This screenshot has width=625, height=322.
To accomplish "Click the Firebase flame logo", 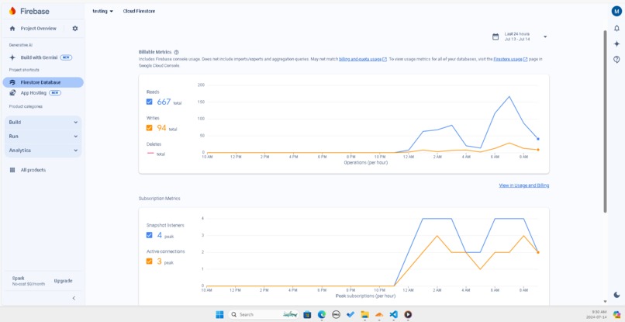I will (12, 11).
